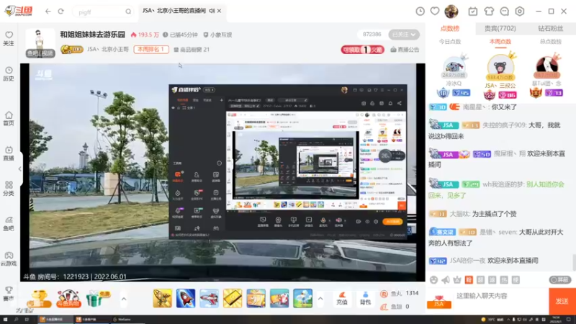Viewport: 576px width, 324px height.
Task: Open 直播公告 announcement
Action: click(x=405, y=50)
